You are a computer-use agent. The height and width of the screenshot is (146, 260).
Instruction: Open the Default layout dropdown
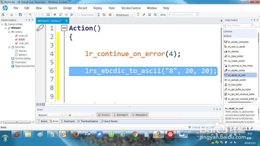click(124, 15)
